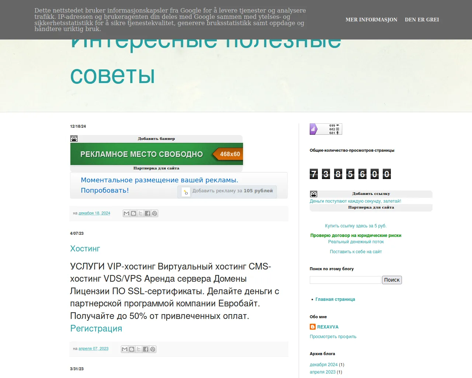The height and width of the screenshot is (378, 472).
Task: Open the декабря 18, 2024 timestamp link
Action: 94,213
